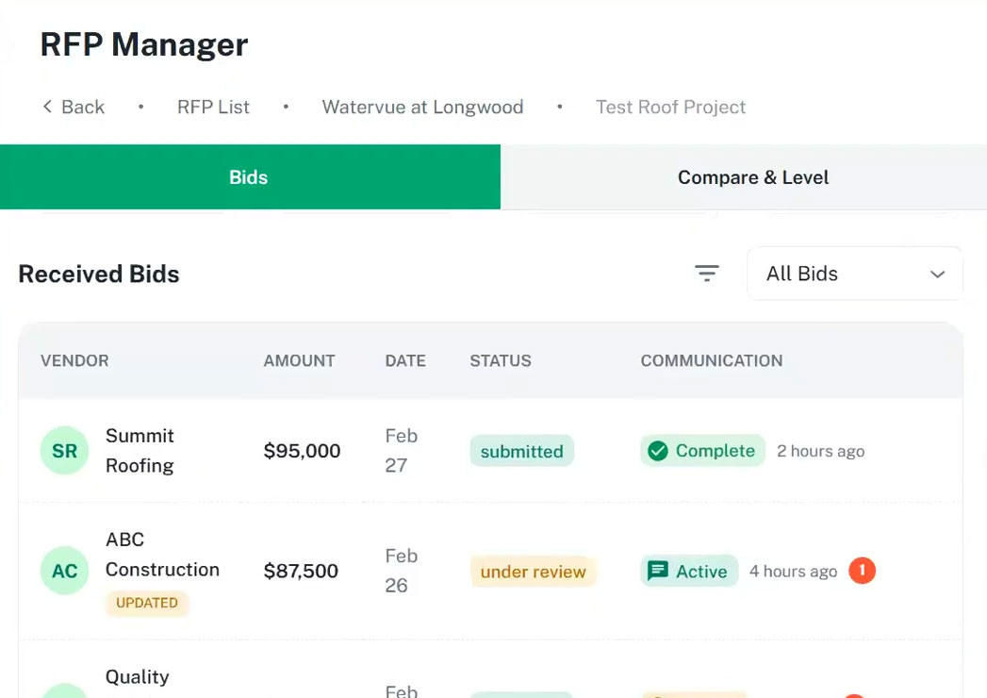Click the 4 hours ago timestamp

tap(793, 572)
